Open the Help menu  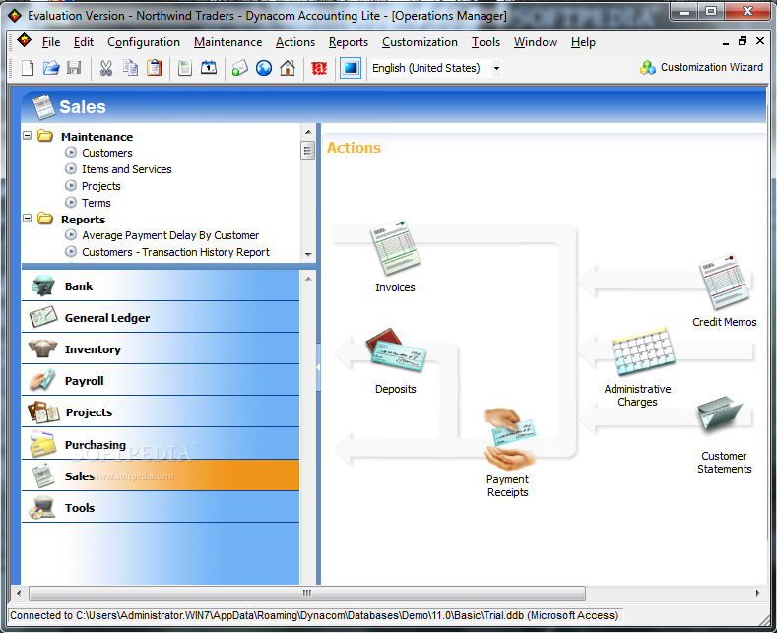click(x=583, y=42)
